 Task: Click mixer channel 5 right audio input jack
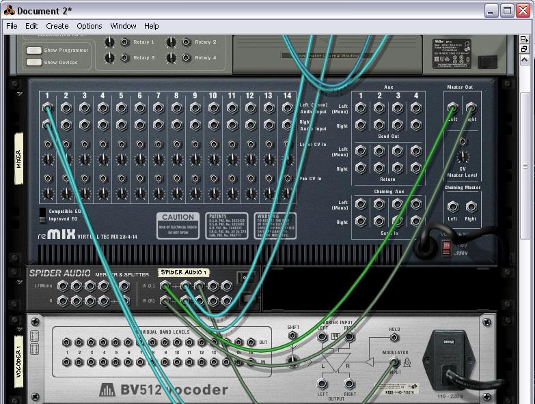point(121,125)
